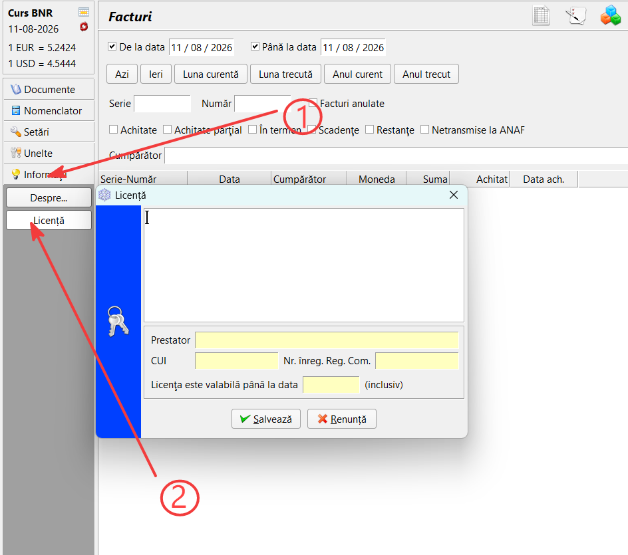Click the checklist notes icon in the header
Viewport: 628px width, 555px height.
pyautogui.click(x=575, y=16)
